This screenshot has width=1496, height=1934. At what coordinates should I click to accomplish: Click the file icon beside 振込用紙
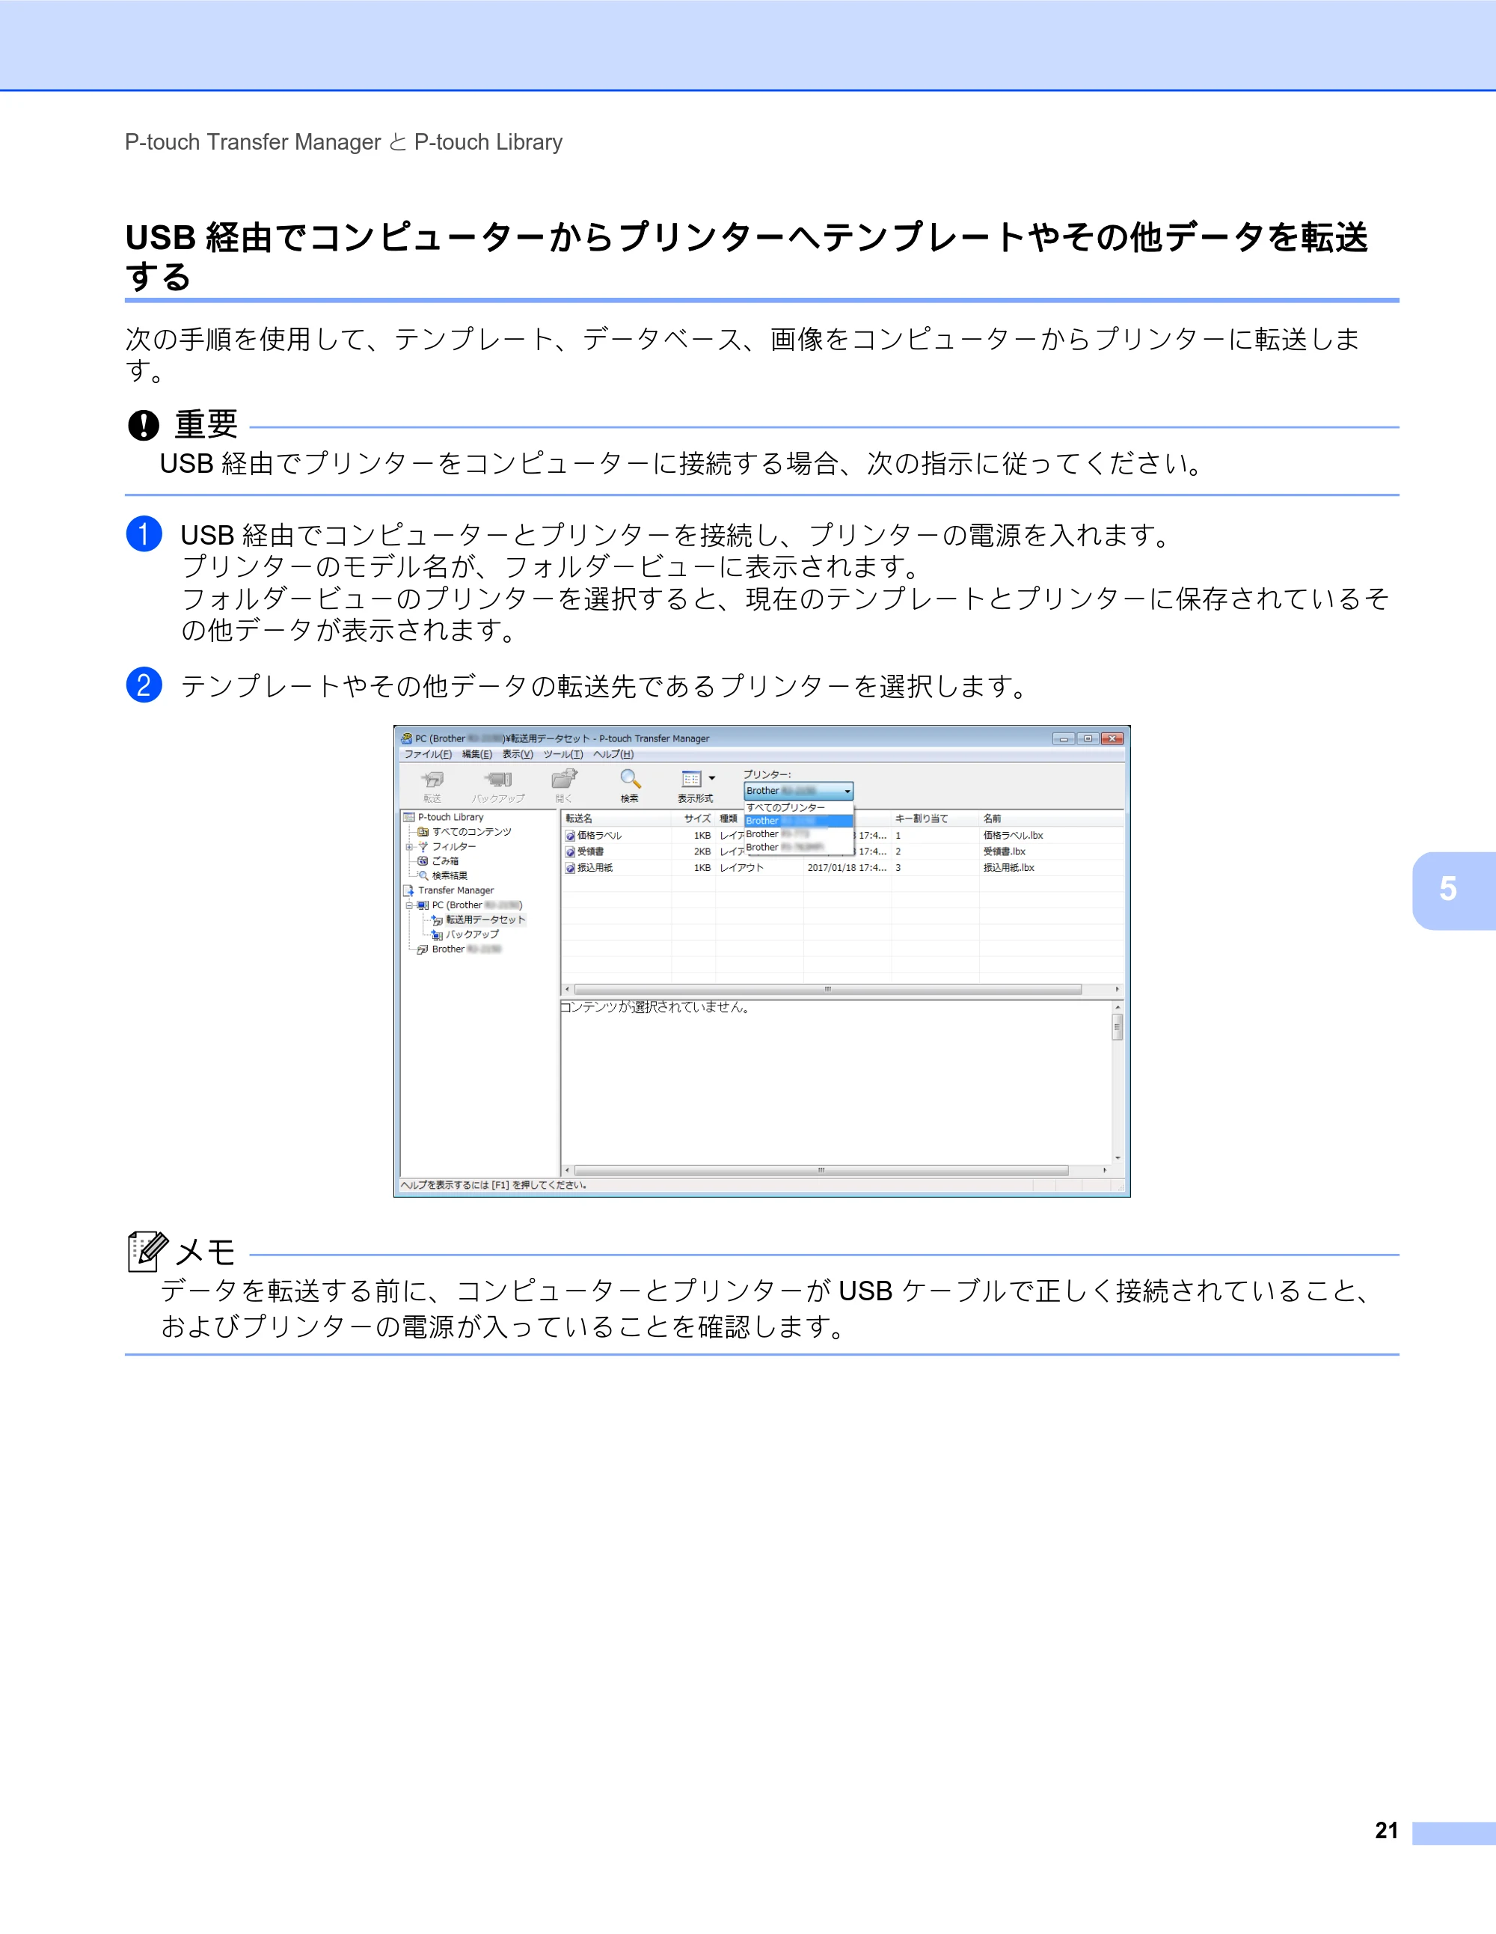pyautogui.click(x=570, y=868)
